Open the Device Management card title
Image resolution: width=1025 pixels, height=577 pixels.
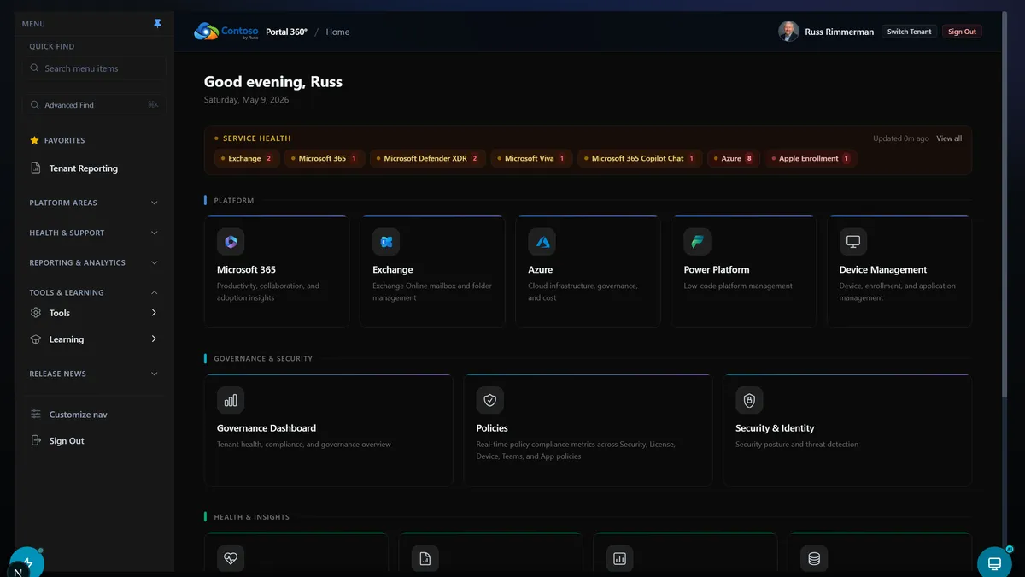tap(883, 269)
